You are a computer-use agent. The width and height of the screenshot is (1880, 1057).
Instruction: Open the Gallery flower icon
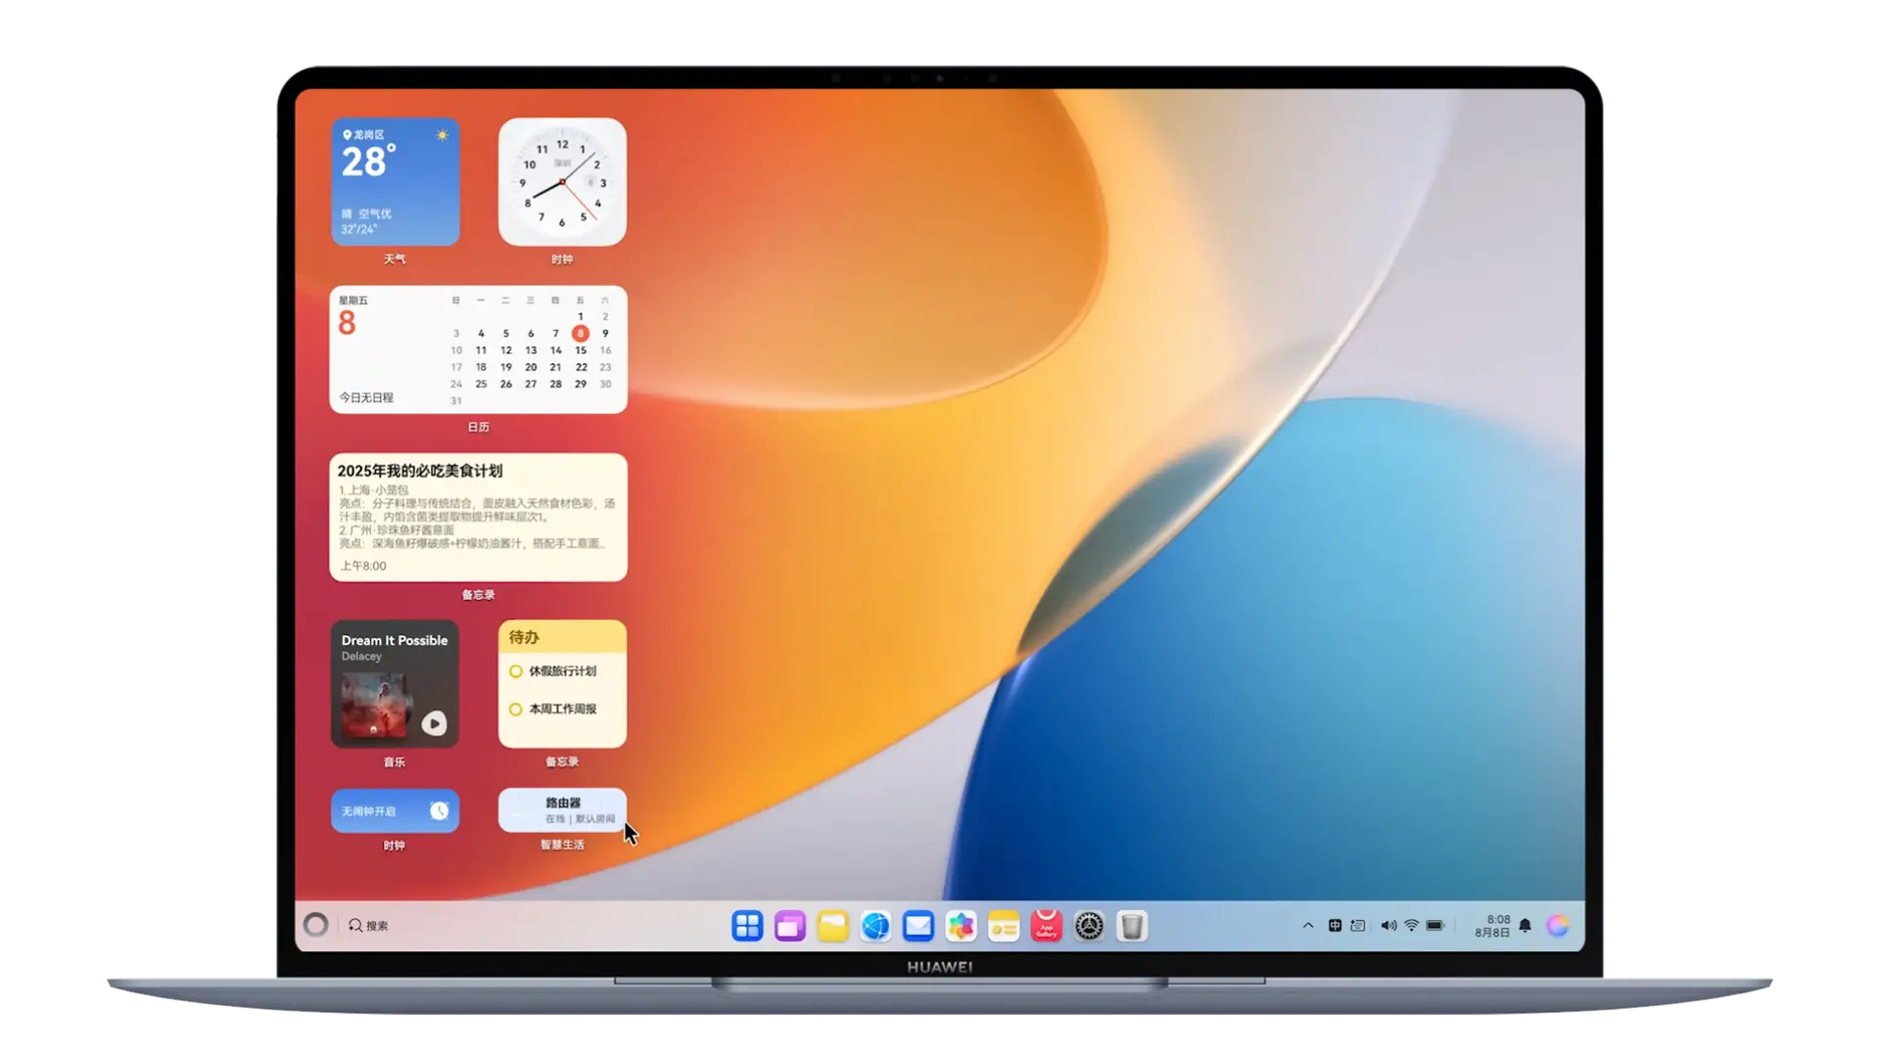[961, 926]
